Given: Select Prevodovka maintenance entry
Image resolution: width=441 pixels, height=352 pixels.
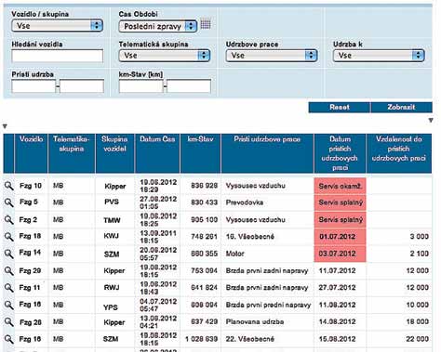Looking at the screenshot, I should click(x=245, y=202).
